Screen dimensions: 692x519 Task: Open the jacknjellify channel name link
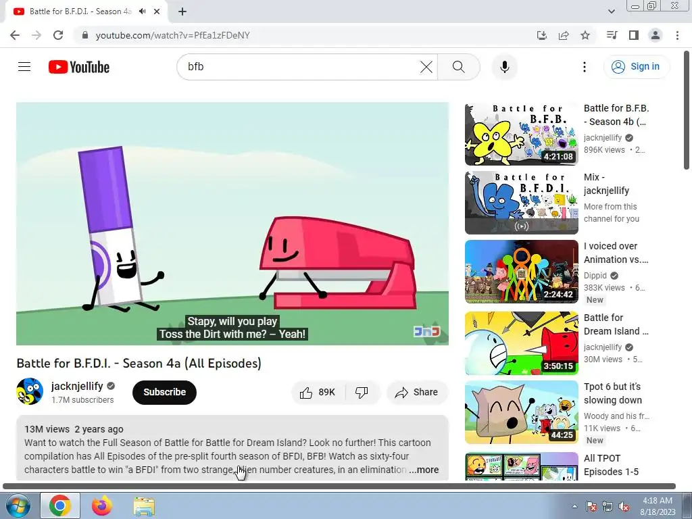[77, 386]
